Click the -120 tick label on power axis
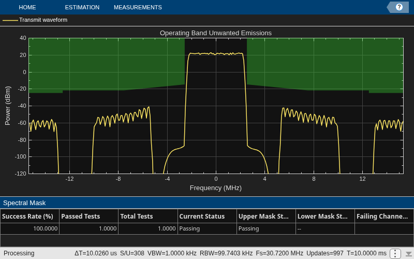The width and height of the screenshot is (414, 259). tap(21, 174)
